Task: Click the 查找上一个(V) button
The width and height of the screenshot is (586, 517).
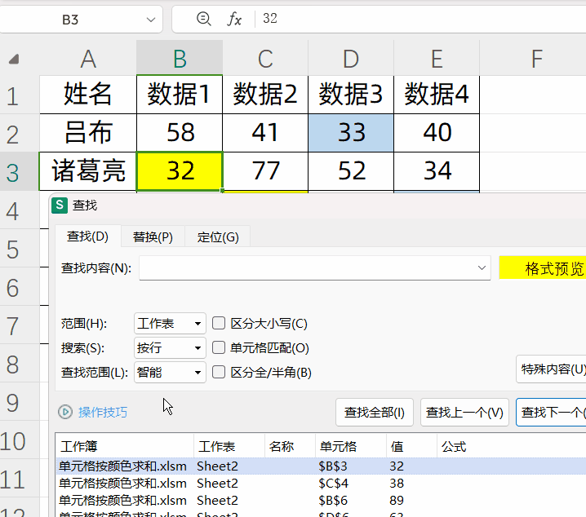Action: (x=464, y=412)
